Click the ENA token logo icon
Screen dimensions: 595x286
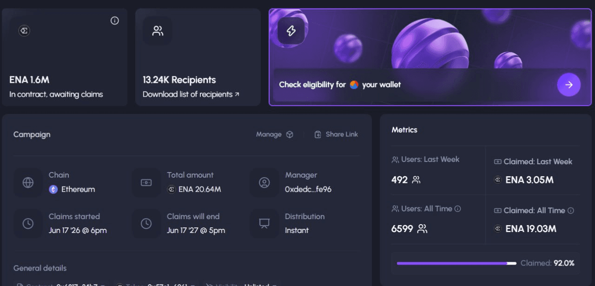pyautogui.click(x=24, y=31)
